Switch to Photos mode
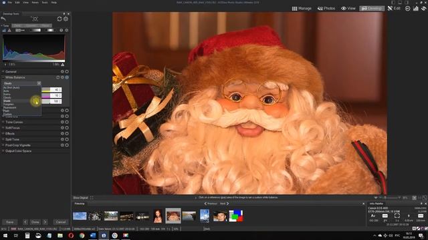 [x=326, y=9]
